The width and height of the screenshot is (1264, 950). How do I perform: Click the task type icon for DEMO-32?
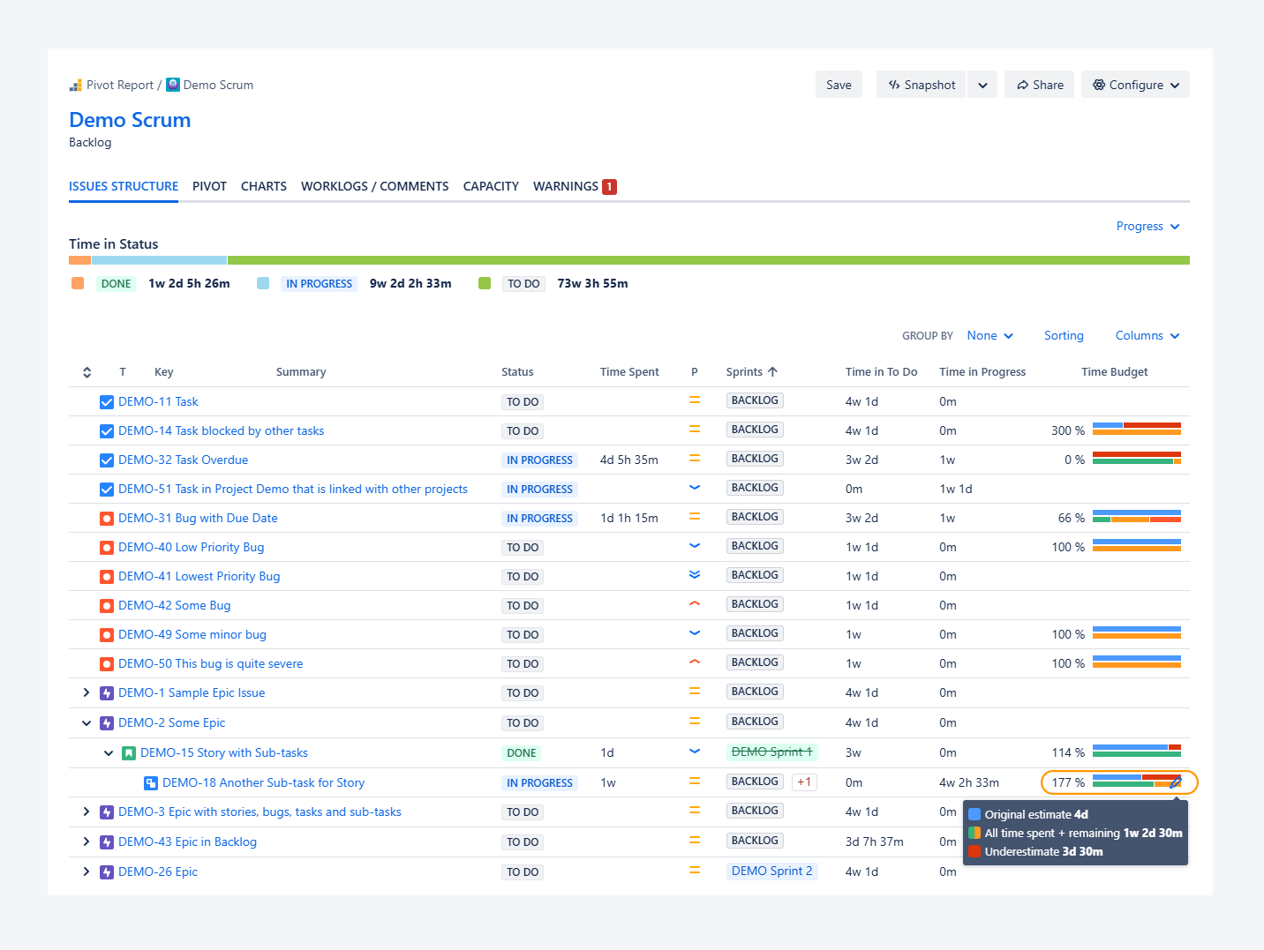tap(107, 460)
